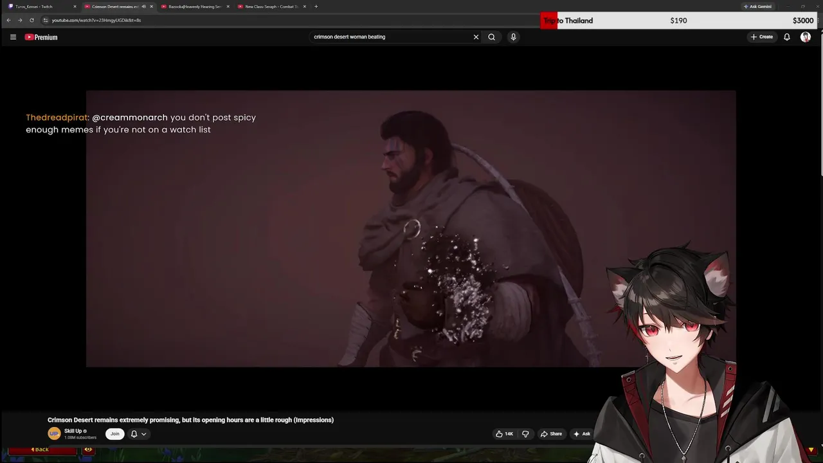Join the Skill Up channel membership
This screenshot has height=463, width=823.
click(114, 433)
